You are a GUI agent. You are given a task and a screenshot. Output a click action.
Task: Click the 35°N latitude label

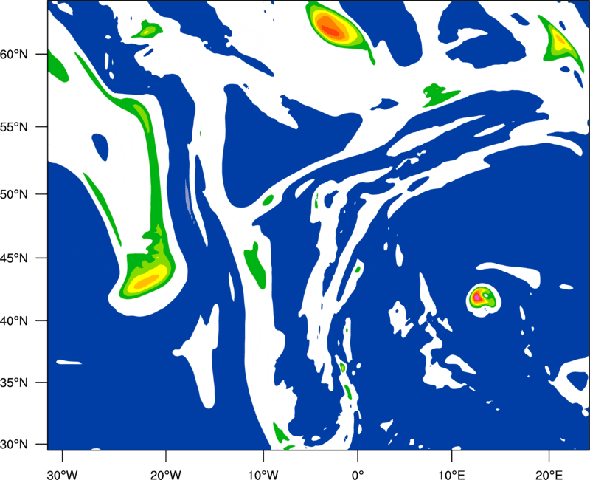pyautogui.click(x=14, y=383)
